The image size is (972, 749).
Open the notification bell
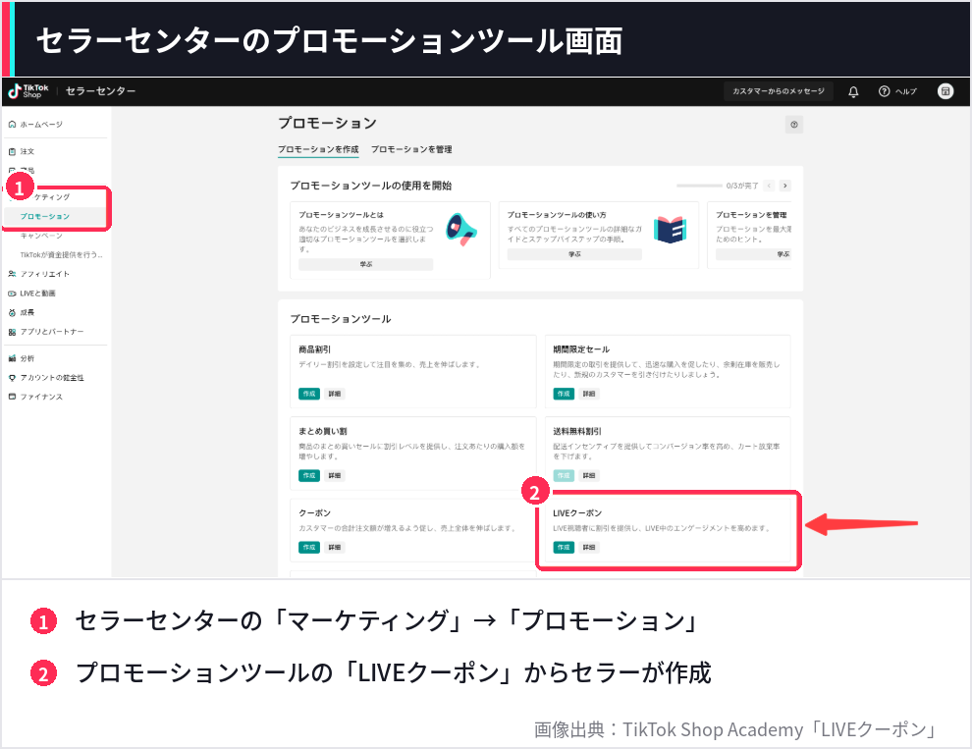[x=853, y=91]
